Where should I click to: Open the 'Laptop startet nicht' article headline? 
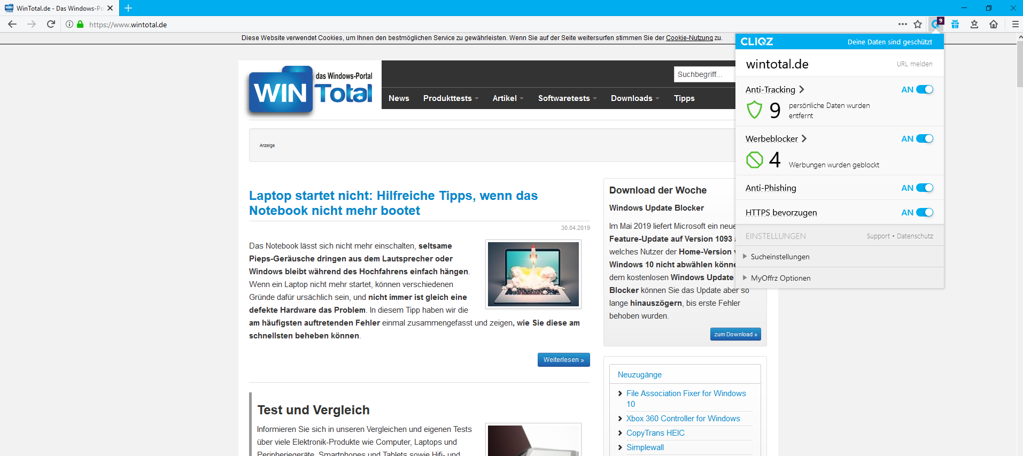tap(393, 203)
